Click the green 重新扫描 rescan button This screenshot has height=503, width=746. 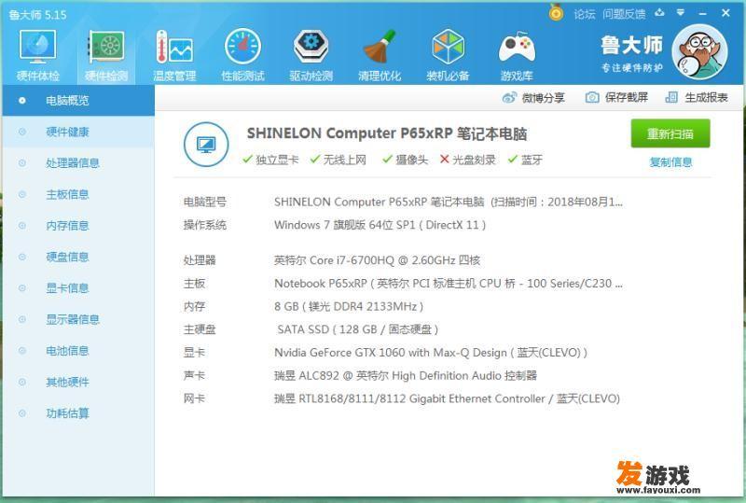point(670,133)
